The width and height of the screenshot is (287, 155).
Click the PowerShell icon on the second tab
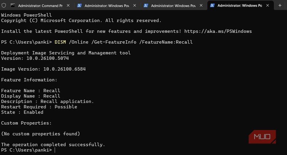click(79, 6)
